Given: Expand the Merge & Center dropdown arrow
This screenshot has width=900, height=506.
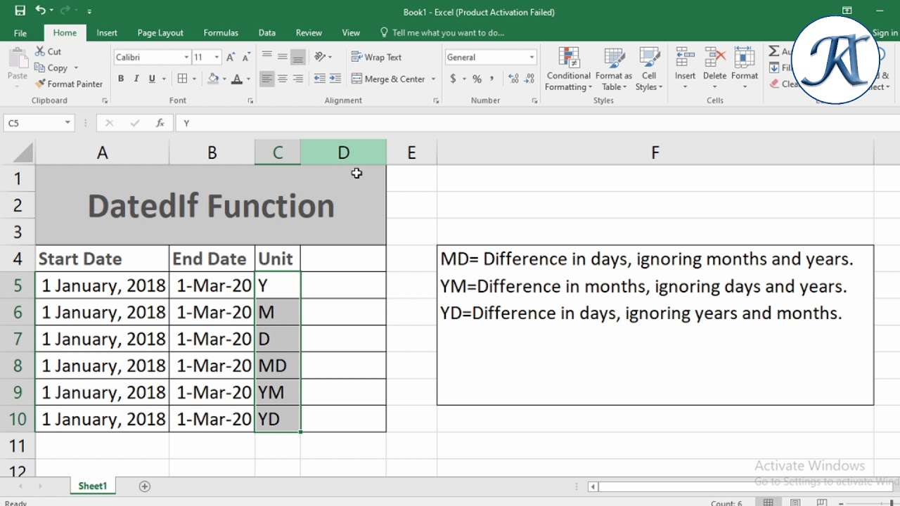Looking at the screenshot, I should click(433, 79).
